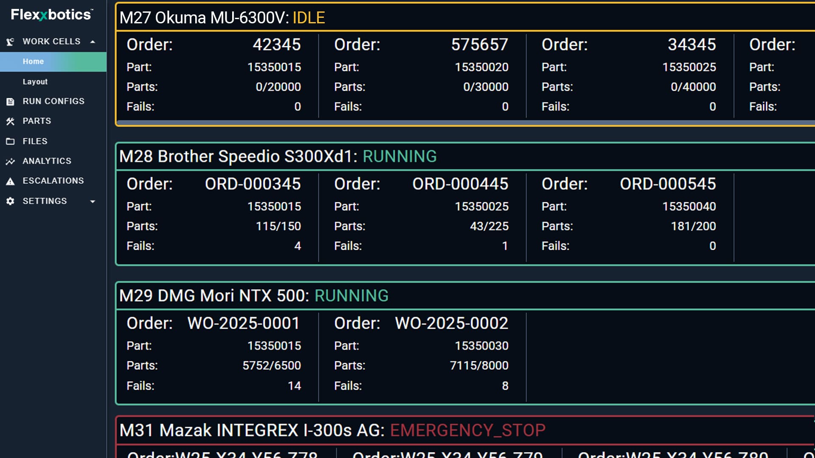The image size is (815, 458).
Task: Click part number 15350030 in M29
Action: (x=482, y=346)
